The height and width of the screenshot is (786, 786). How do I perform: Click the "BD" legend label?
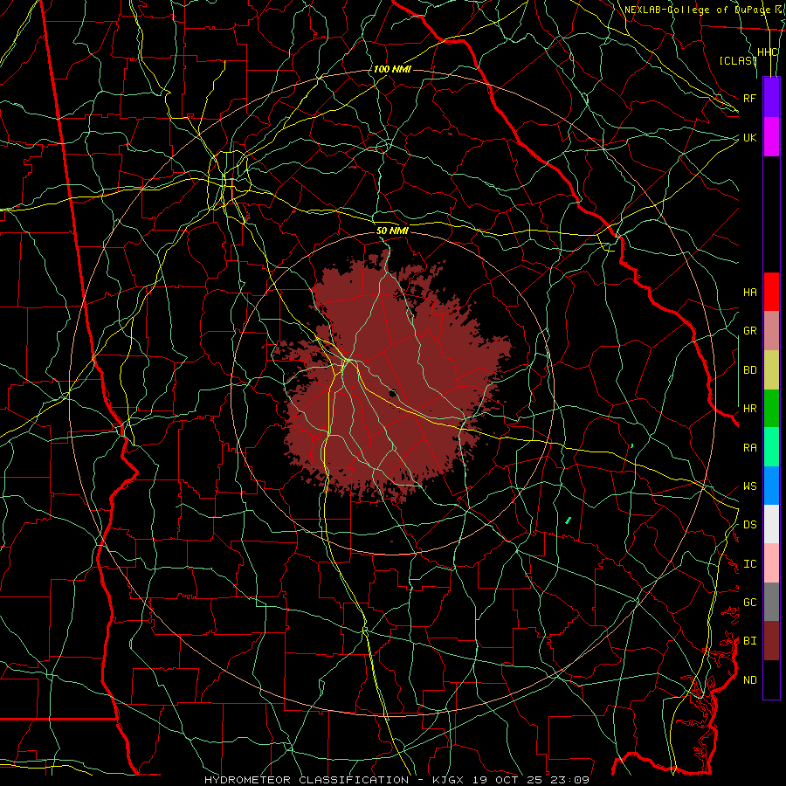(x=749, y=370)
